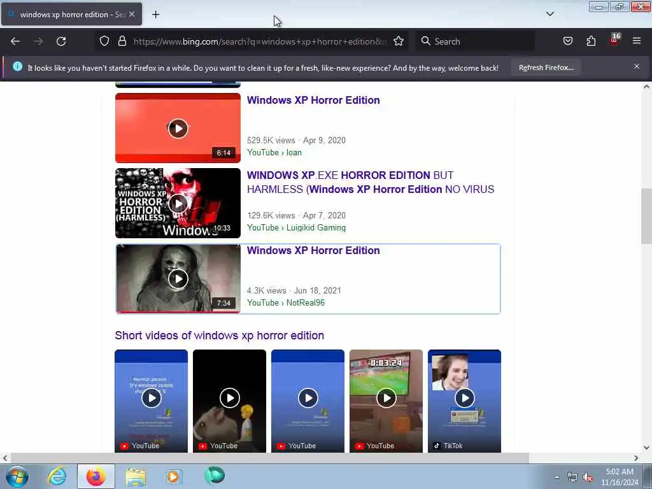Open the YouTube › Ioan source link
Image resolution: width=652 pixels, height=489 pixels.
(x=274, y=153)
